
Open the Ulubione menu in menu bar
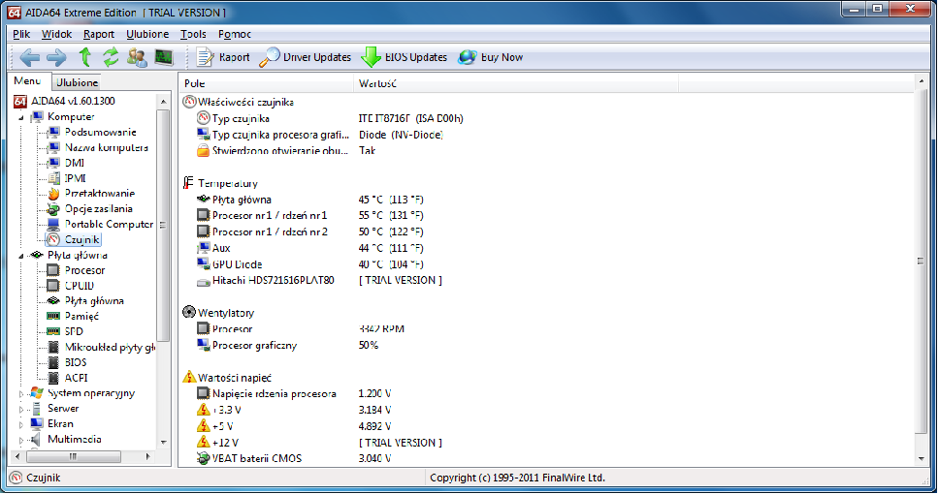click(x=147, y=34)
